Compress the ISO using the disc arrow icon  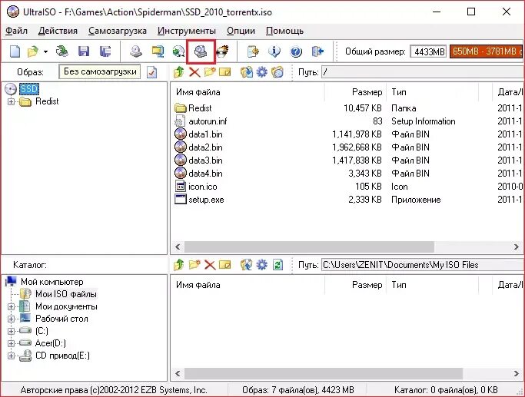pyautogui.click(x=178, y=51)
